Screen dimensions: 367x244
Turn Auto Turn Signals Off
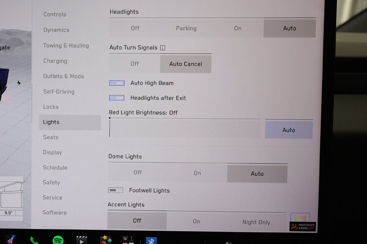pyautogui.click(x=135, y=64)
